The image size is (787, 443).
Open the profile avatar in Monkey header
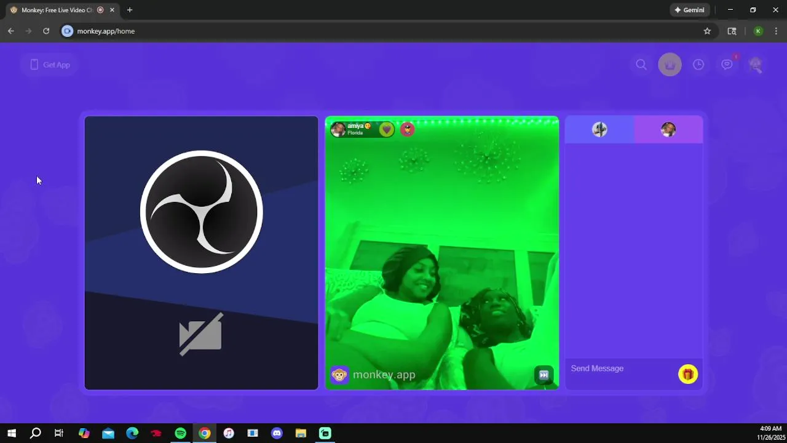click(756, 65)
